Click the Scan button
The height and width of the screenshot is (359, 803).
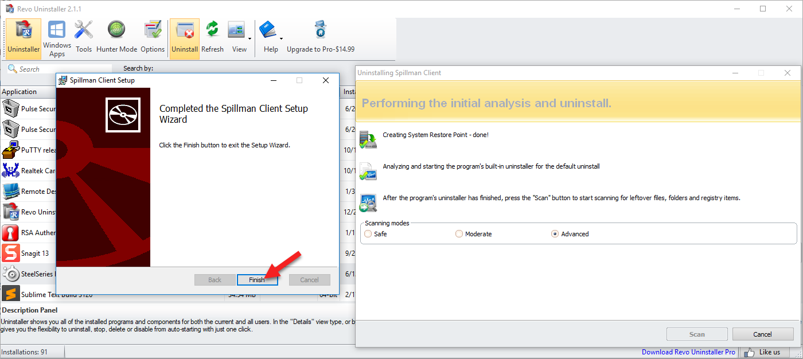click(697, 334)
